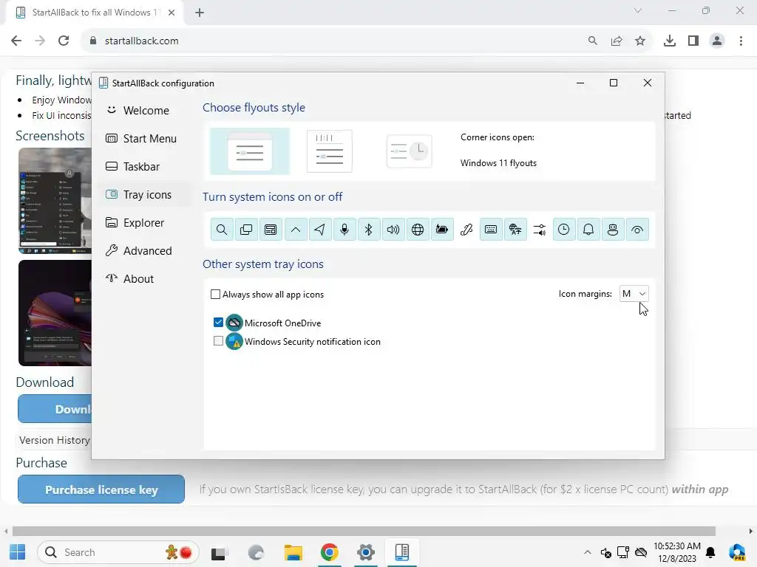Go back in Chrome
This screenshot has height=567, width=757.
(x=16, y=41)
